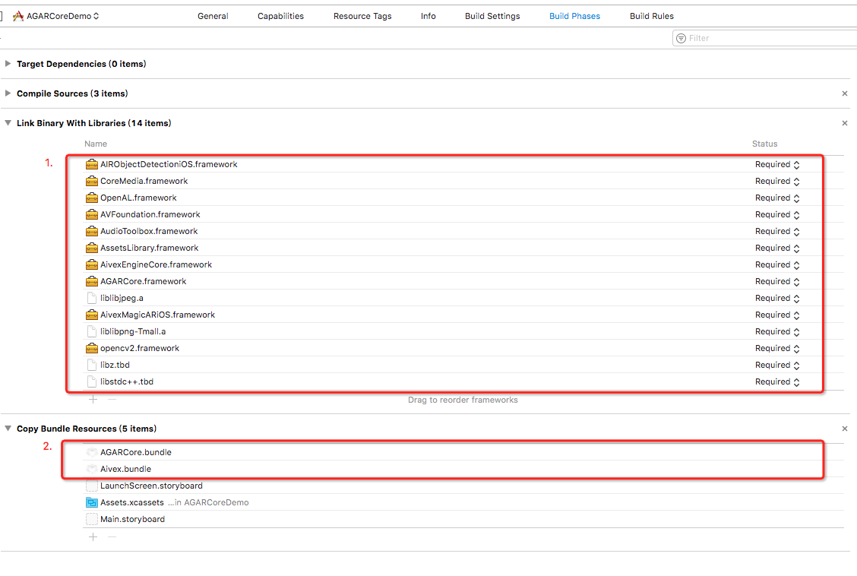Expand the Target Dependencies section
The image size is (857, 576).
8,63
